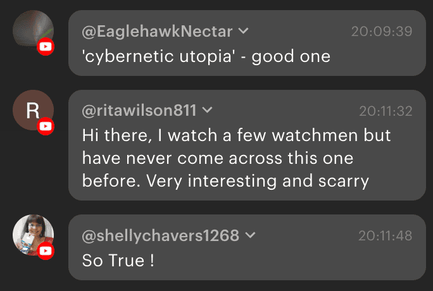
Task: Open shellychavers1268's profile photo
Action: (32, 235)
